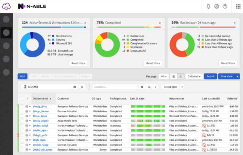Viewport: 243px width, 155px height.
Task: Click the Save view button
Action: [x=226, y=76]
